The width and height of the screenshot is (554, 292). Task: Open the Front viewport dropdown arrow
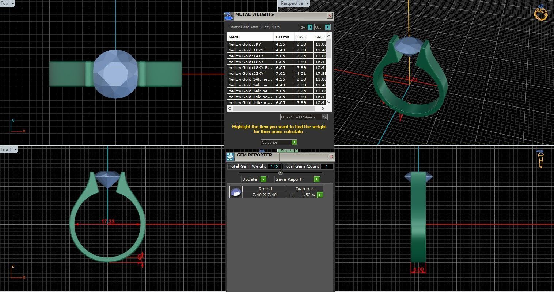click(16, 149)
